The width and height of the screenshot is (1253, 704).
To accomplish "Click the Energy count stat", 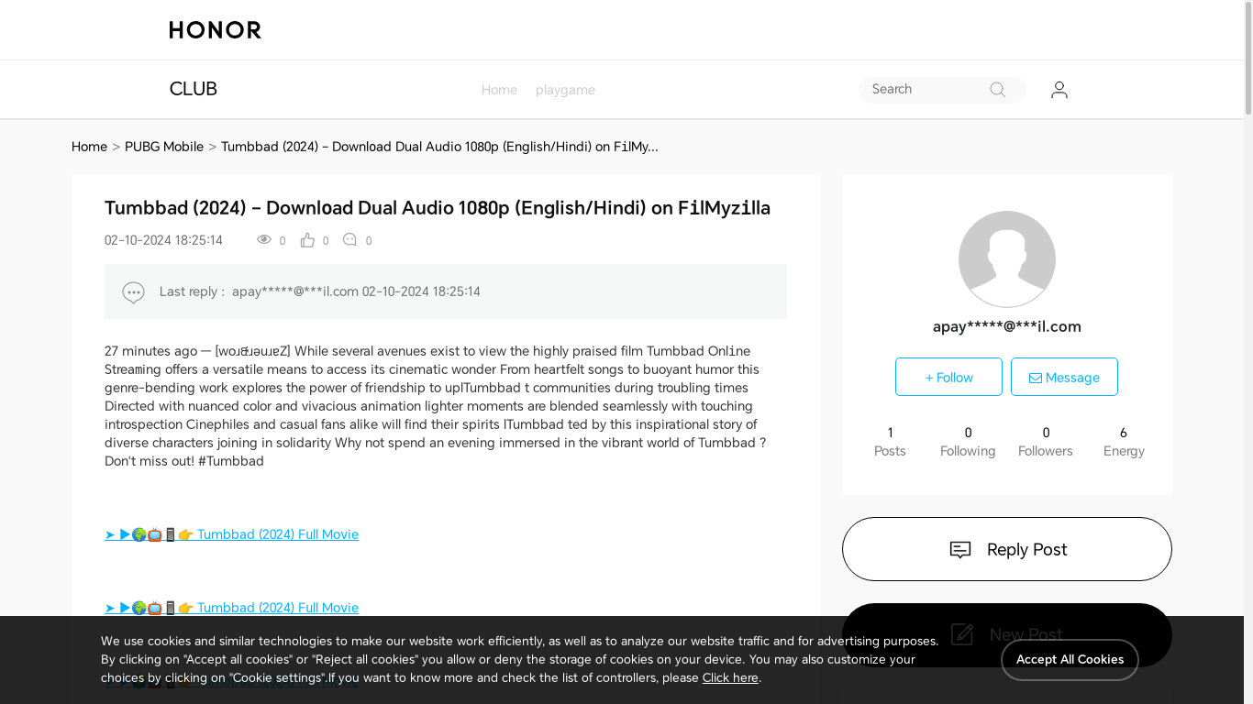I will click(x=1124, y=442).
